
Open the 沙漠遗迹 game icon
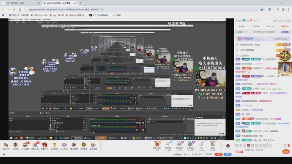click(84, 146)
